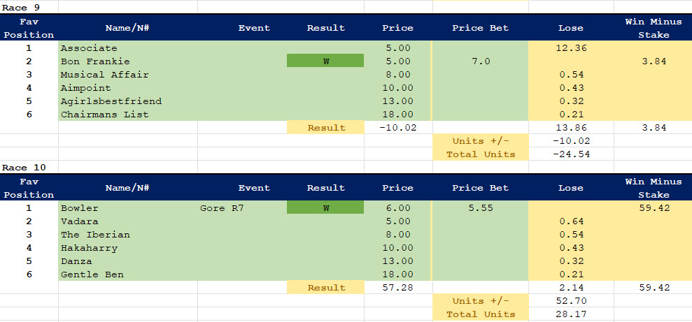Click the green W result for Bowler
This screenshot has width=692, height=322.
[x=325, y=208]
